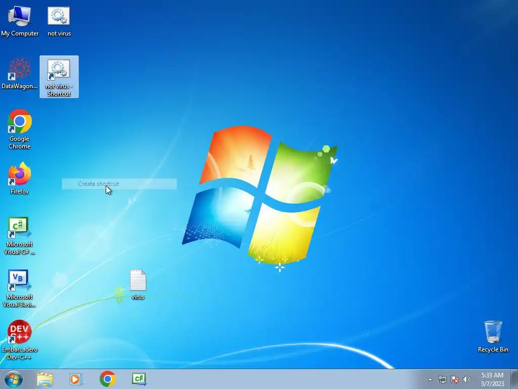Screen dimensions: 518x389
Task: Select the Google Chrome desktop shortcut
Action: [20, 129]
